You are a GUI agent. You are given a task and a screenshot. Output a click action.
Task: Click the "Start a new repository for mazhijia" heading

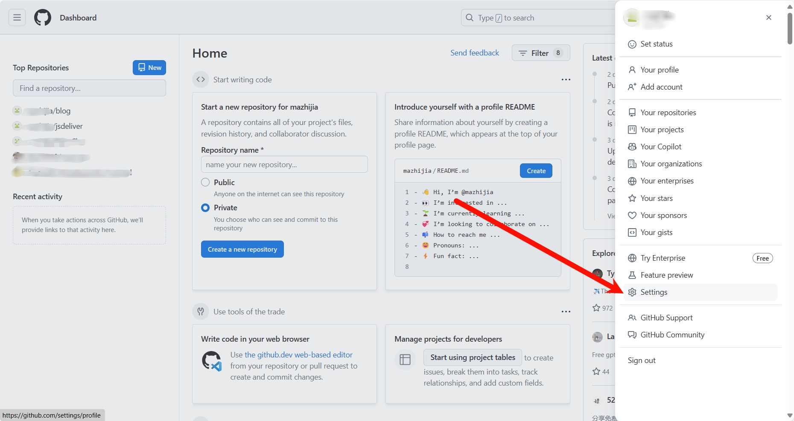coord(260,107)
